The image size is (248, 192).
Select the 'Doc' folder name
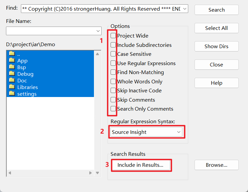click(x=22, y=81)
